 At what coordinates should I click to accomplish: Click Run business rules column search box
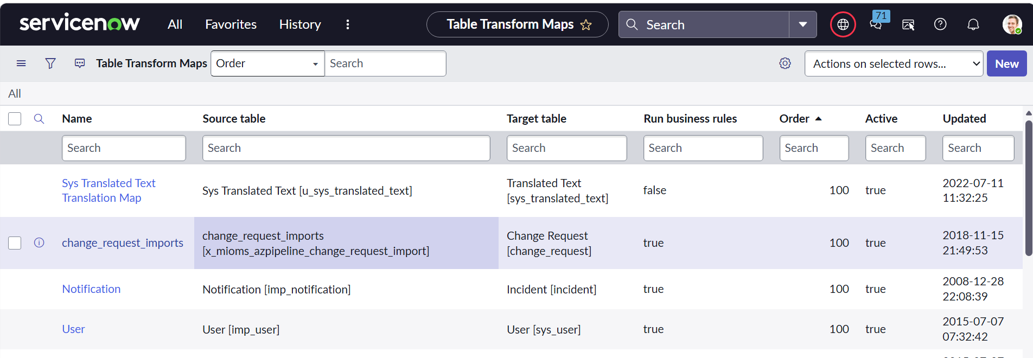pos(703,148)
